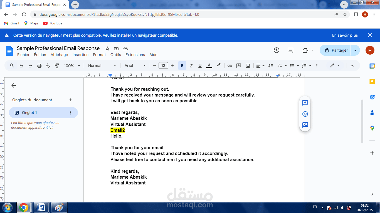Open the text alignment dropdown

click(260, 66)
